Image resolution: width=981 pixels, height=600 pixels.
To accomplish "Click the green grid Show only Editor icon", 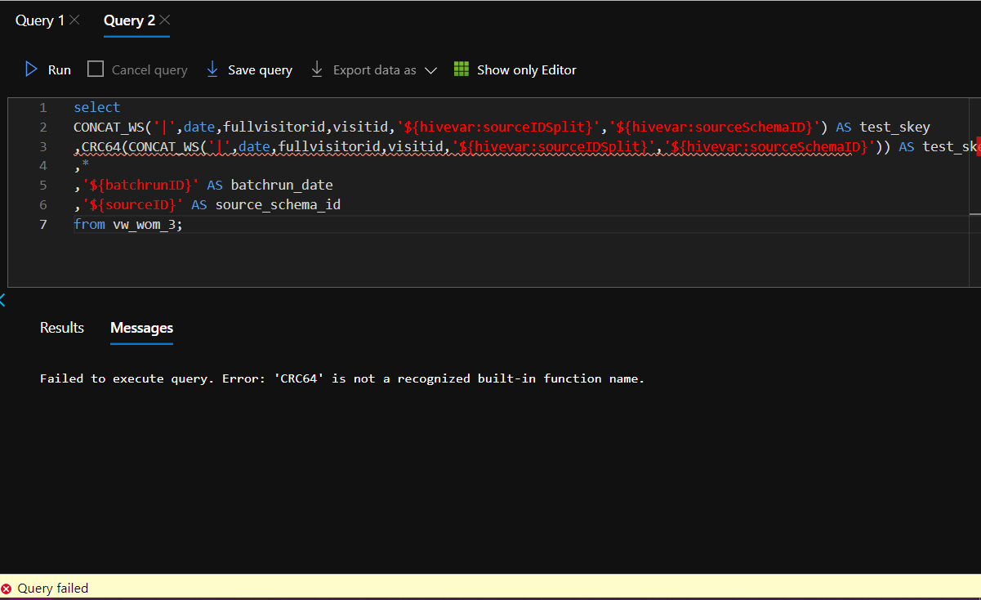I will pos(462,69).
